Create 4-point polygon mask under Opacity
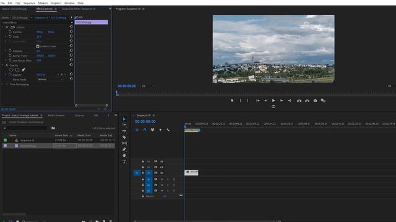The width and height of the screenshot is (396, 222). 17,70
